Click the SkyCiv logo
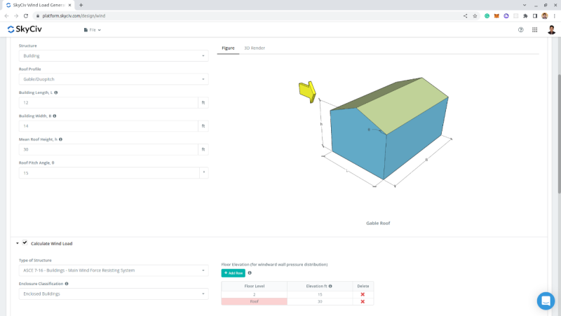561x316 pixels. coord(25,29)
